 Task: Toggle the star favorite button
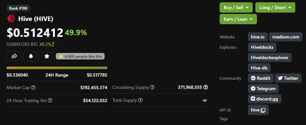point(47,56)
